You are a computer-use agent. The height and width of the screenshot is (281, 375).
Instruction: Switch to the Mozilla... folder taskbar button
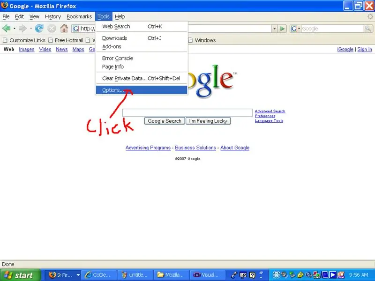(171, 275)
